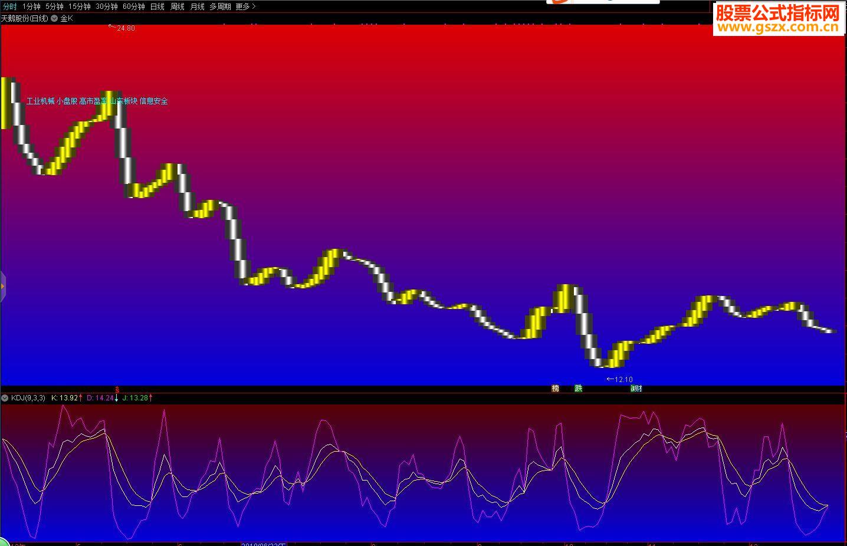
Task: Click the 小盘股 tag
Action: click(67, 101)
